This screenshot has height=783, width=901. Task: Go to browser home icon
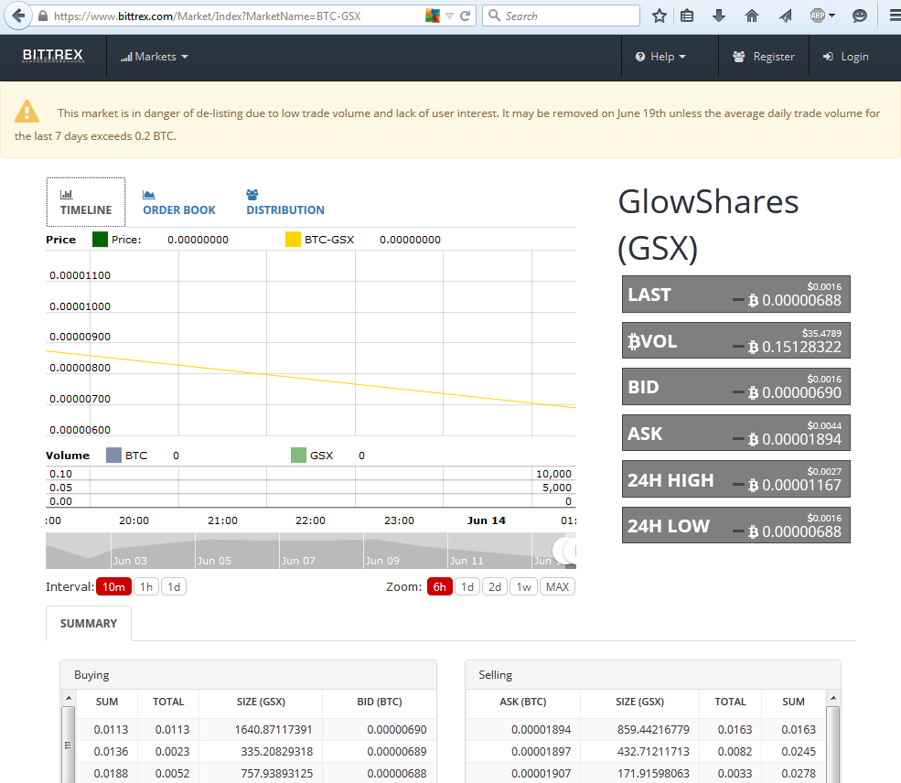(x=752, y=16)
